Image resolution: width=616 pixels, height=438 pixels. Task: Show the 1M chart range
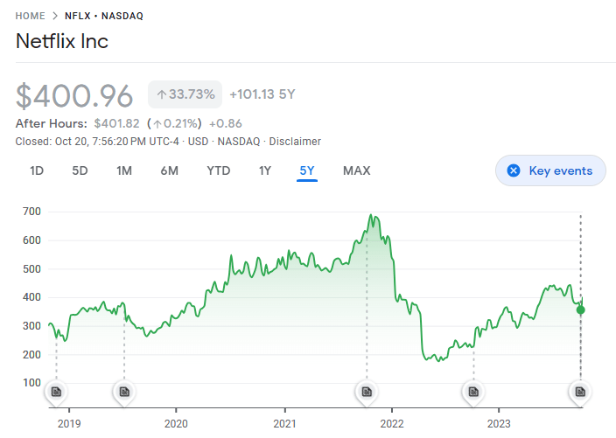pyautogui.click(x=124, y=170)
